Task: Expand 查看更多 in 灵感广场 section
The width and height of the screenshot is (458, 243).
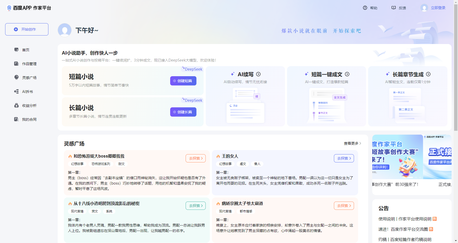Action: click(x=352, y=143)
